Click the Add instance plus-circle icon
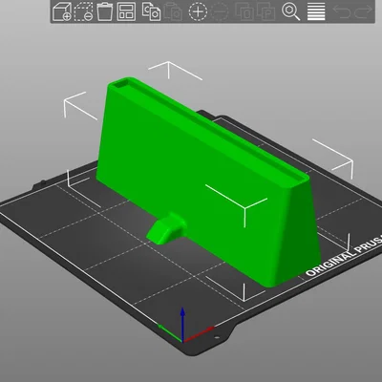 click(198, 11)
